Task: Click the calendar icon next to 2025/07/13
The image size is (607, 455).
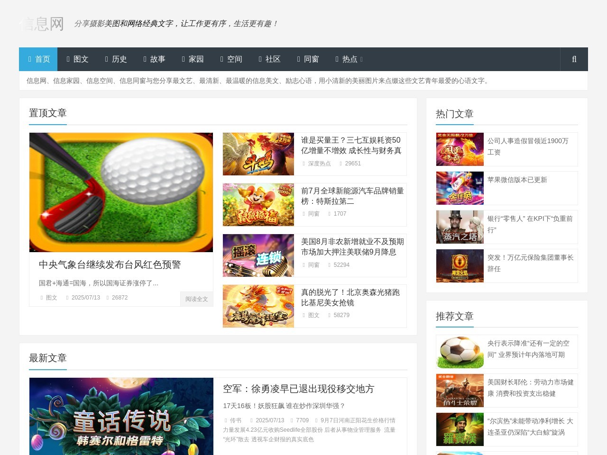Action: tap(66, 298)
